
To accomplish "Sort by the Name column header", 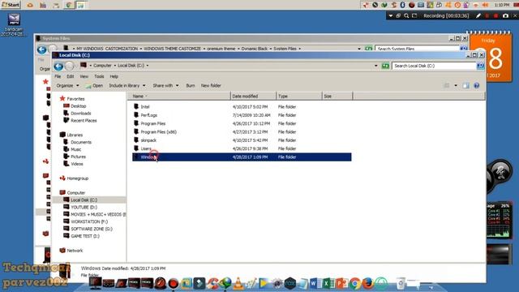I will 179,97.
